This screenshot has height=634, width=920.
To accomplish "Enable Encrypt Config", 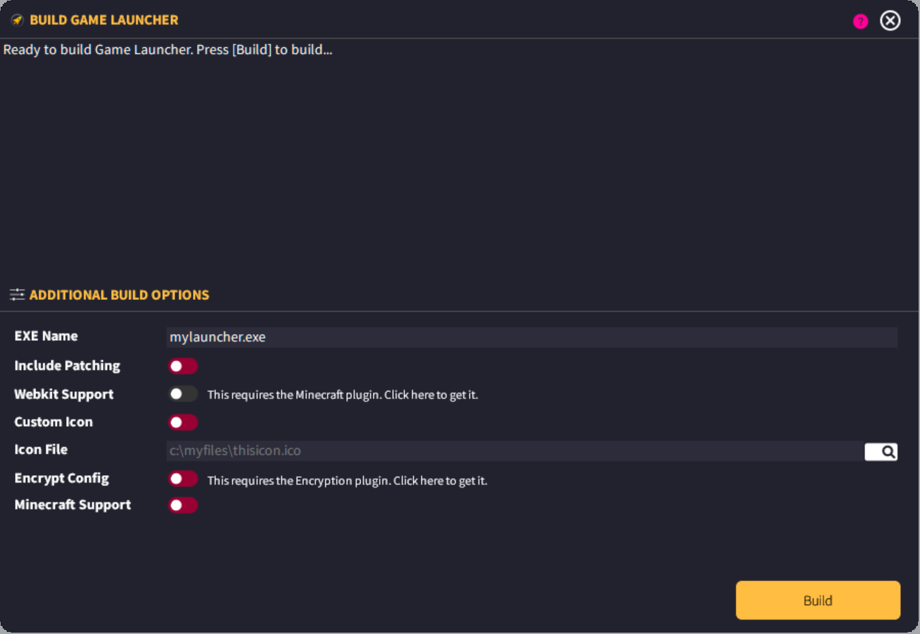I will [x=183, y=479].
